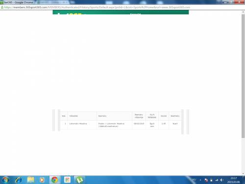Click the volume speaker tray icon
The width and height of the screenshot is (245, 184).
tap(221, 180)
